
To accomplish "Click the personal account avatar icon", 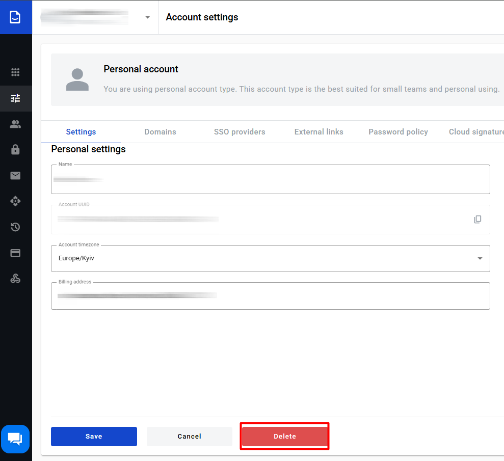I will tap(77, 79).
